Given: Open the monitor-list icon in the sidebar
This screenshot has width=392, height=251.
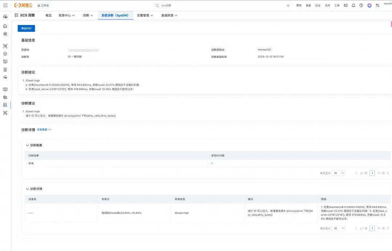Looking at the screenshot, I should pos(5,61).
